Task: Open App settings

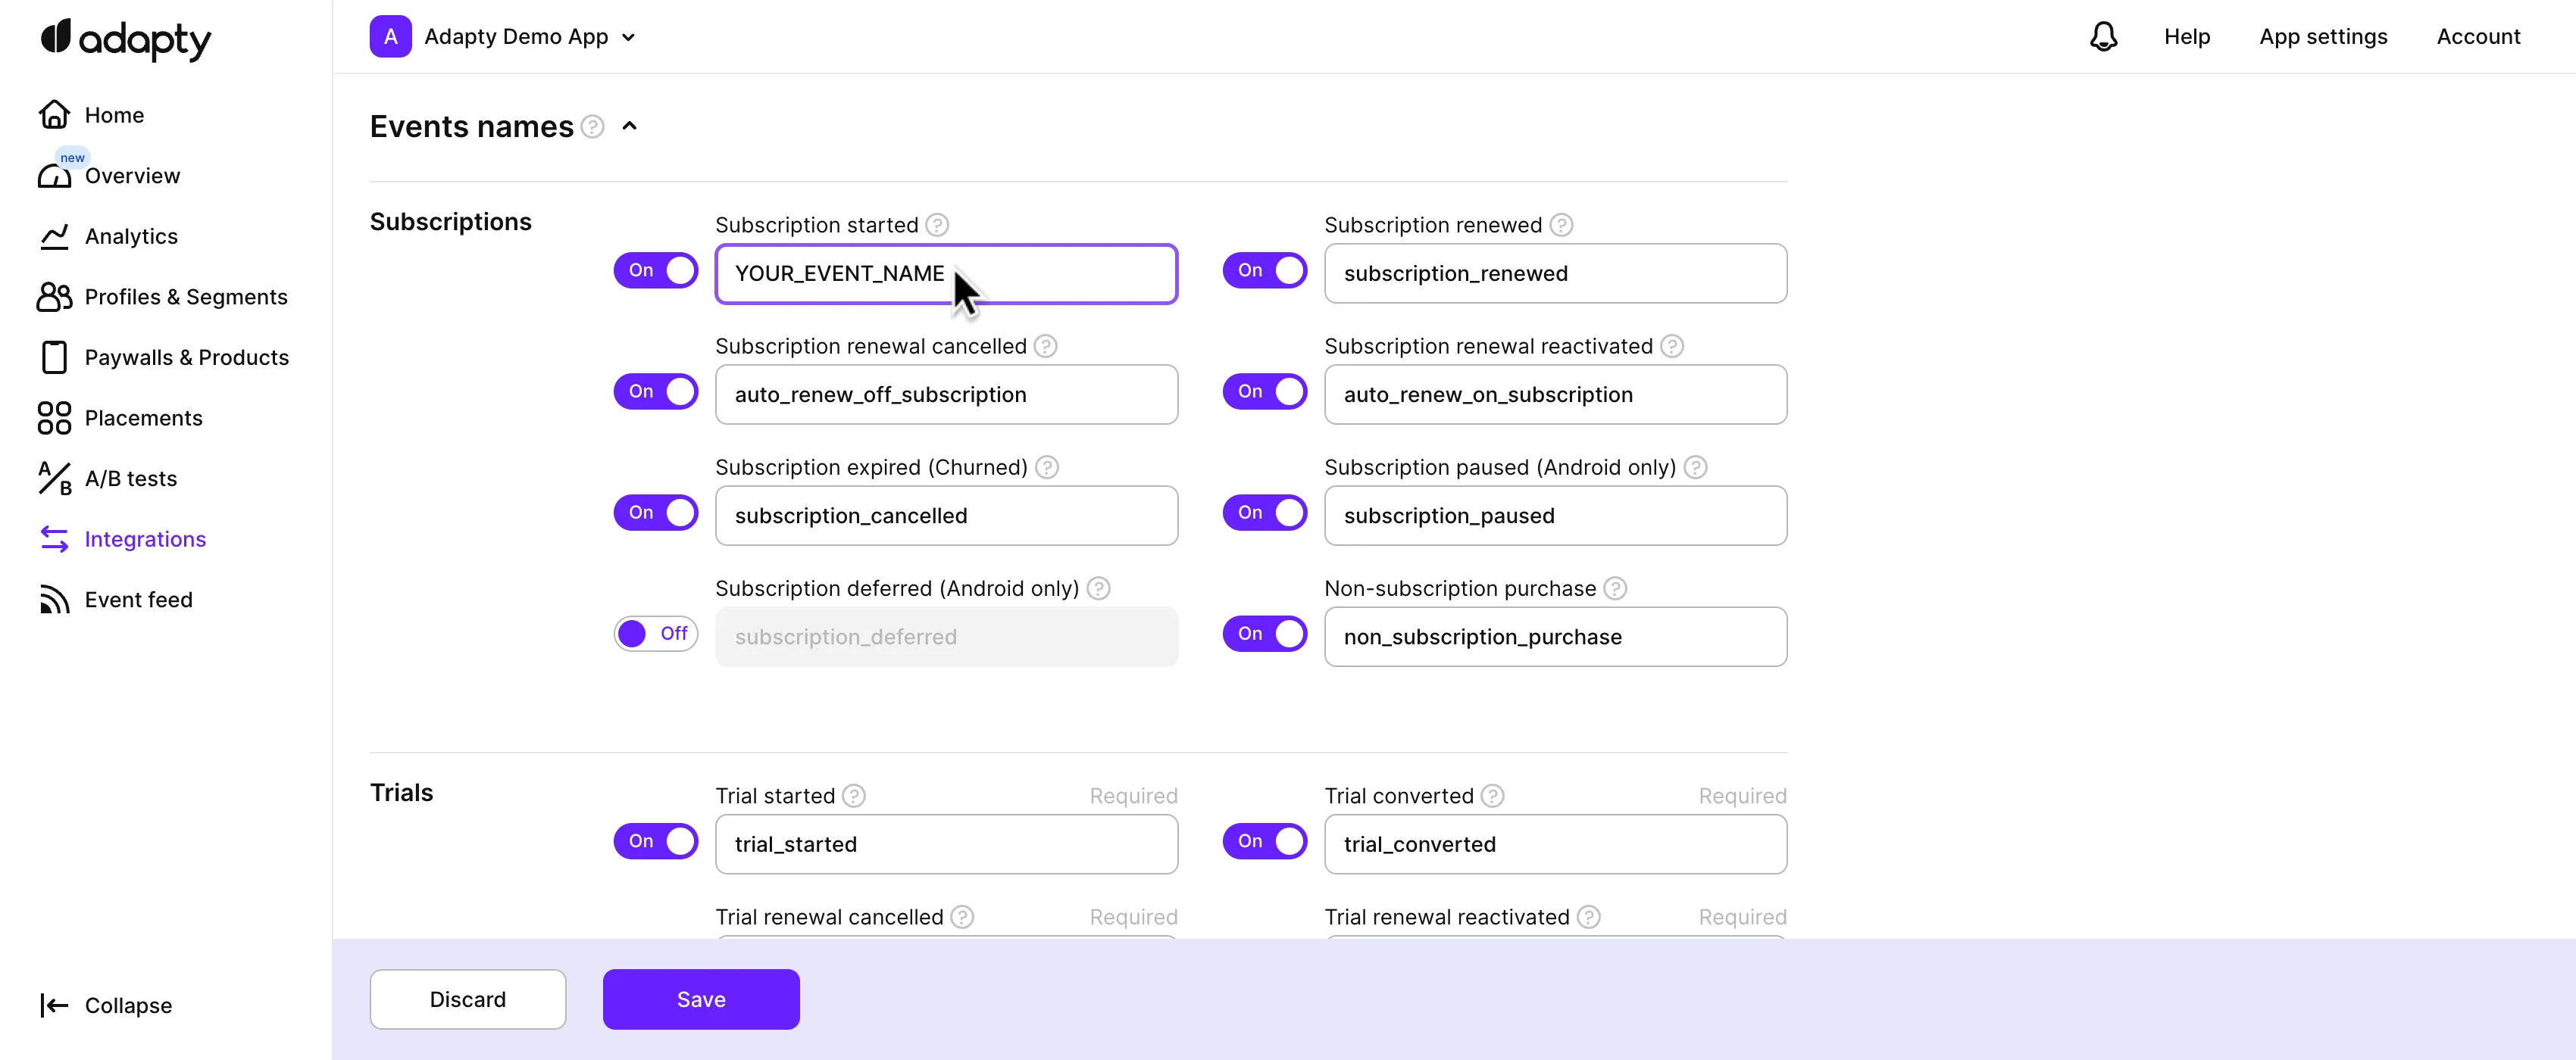Action: click(x=2322, y=36)
